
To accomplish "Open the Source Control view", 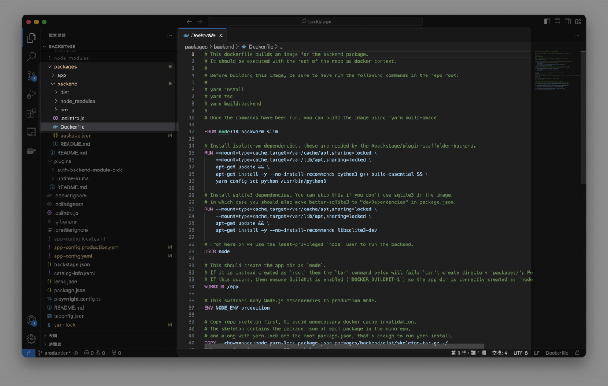I will (x=31, y=75).
